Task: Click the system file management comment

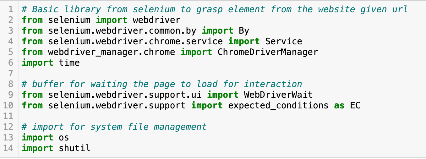Action: pyautogui.click(x=114, y=127)
